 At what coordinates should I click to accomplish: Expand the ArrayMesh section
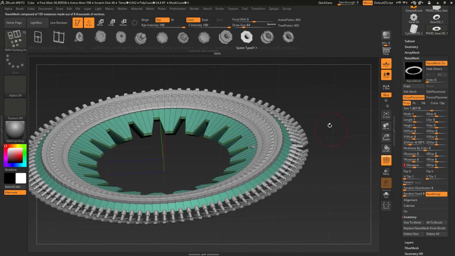(x=412, y=53)
